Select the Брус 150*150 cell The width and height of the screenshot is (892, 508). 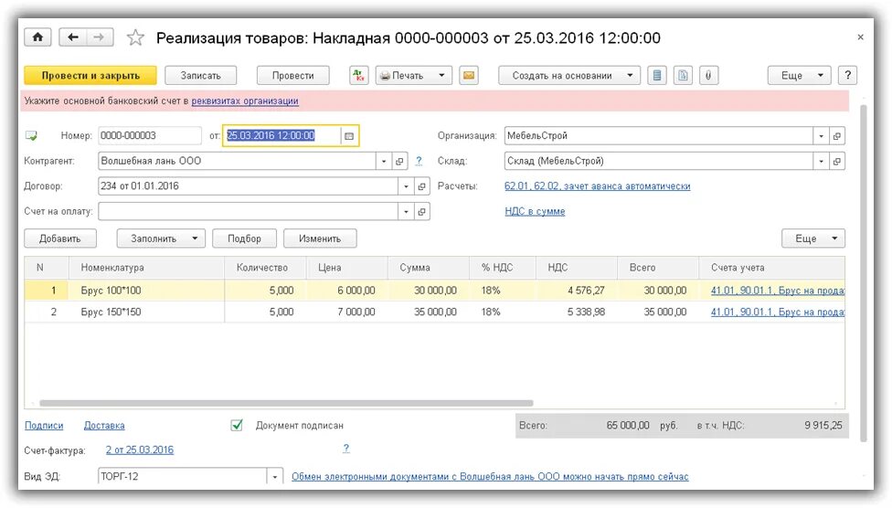tap(147, 312)
